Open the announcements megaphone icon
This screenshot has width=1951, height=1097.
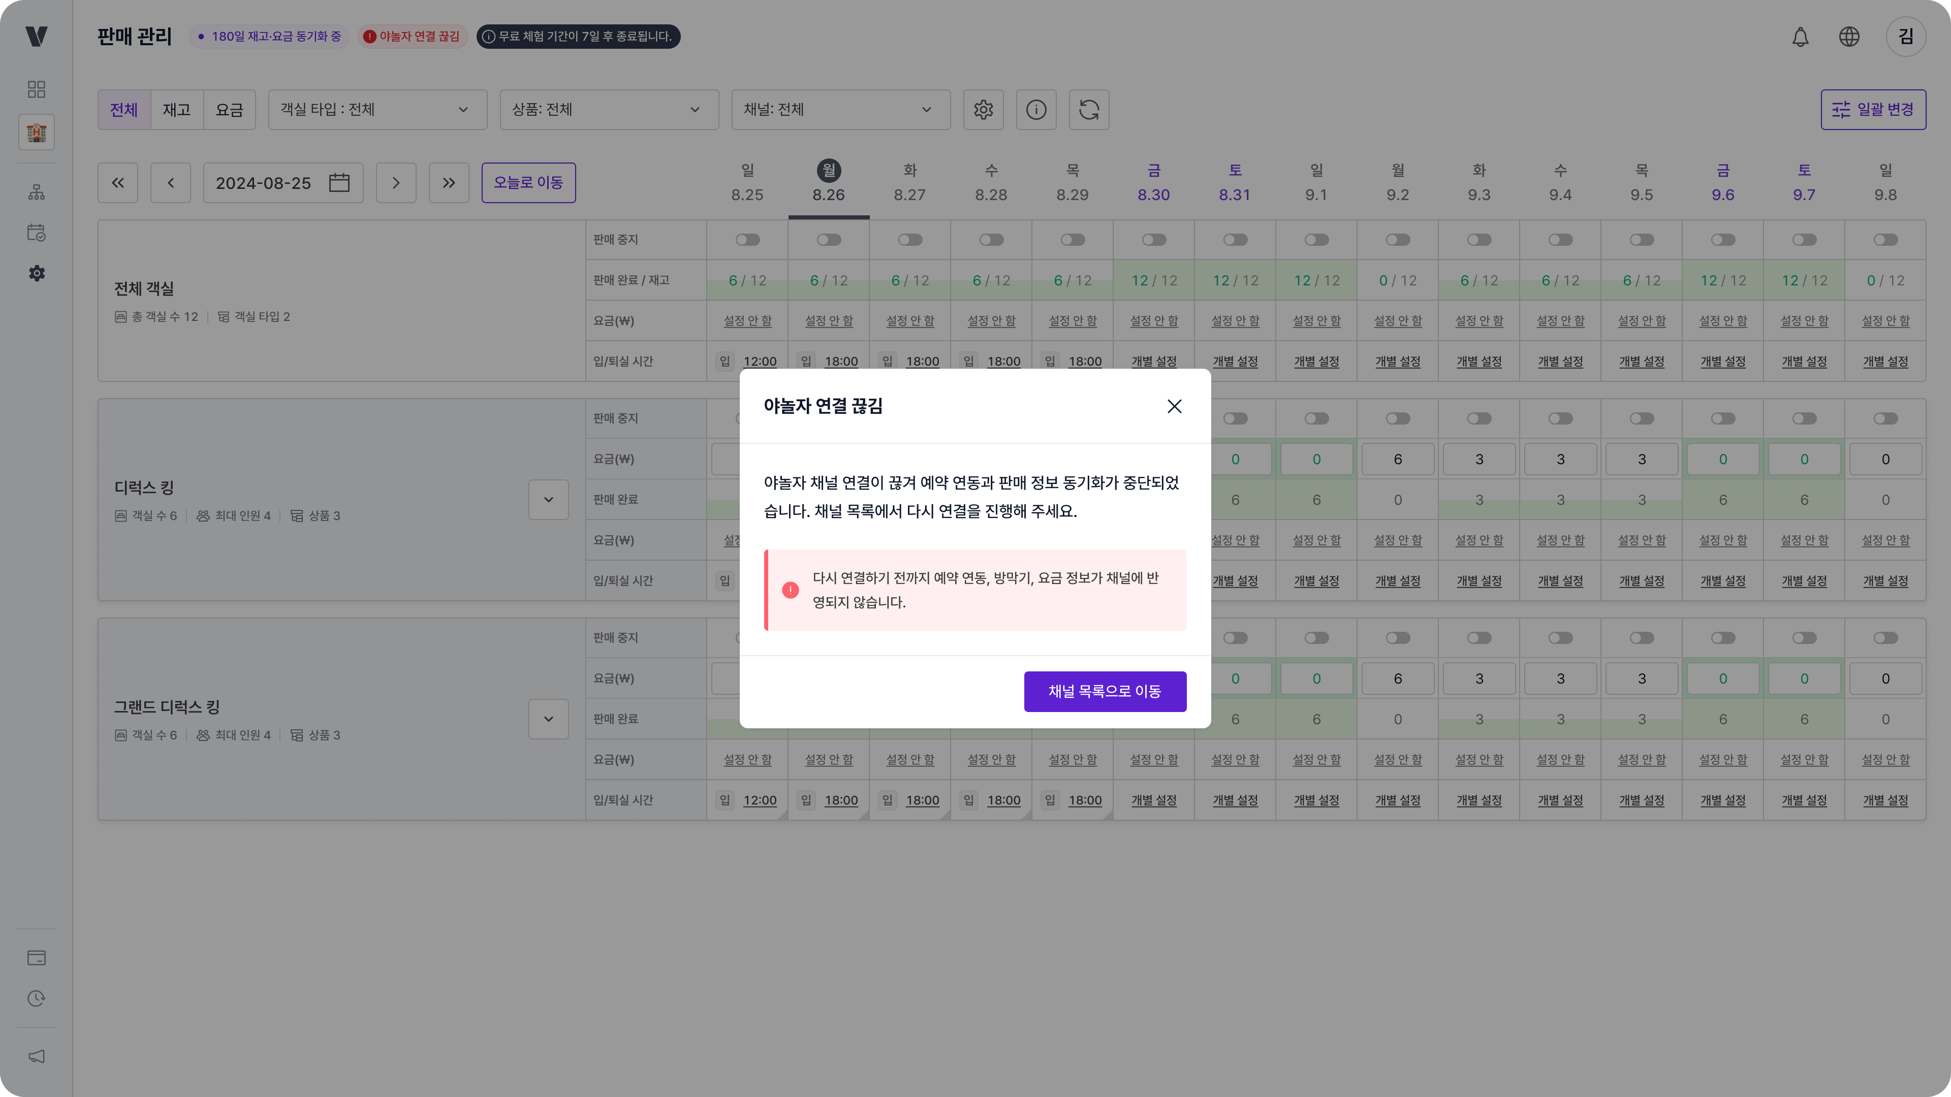(37, 1056)
